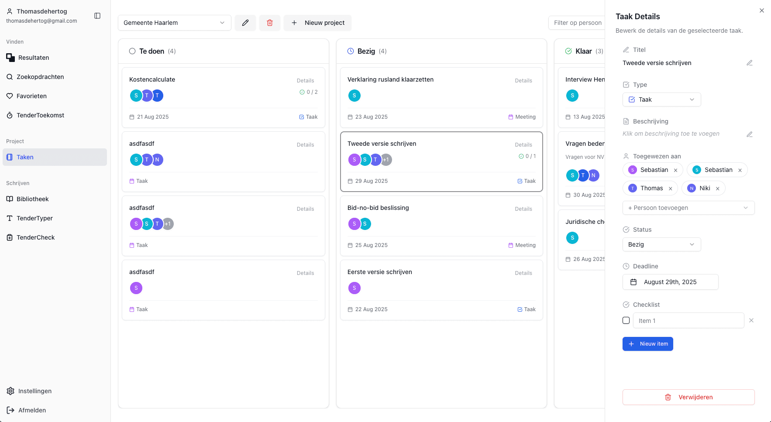The height and width of the screenshot is (422, 771).
Task: Click the red Verwijderen button
Action: point(688,397)
